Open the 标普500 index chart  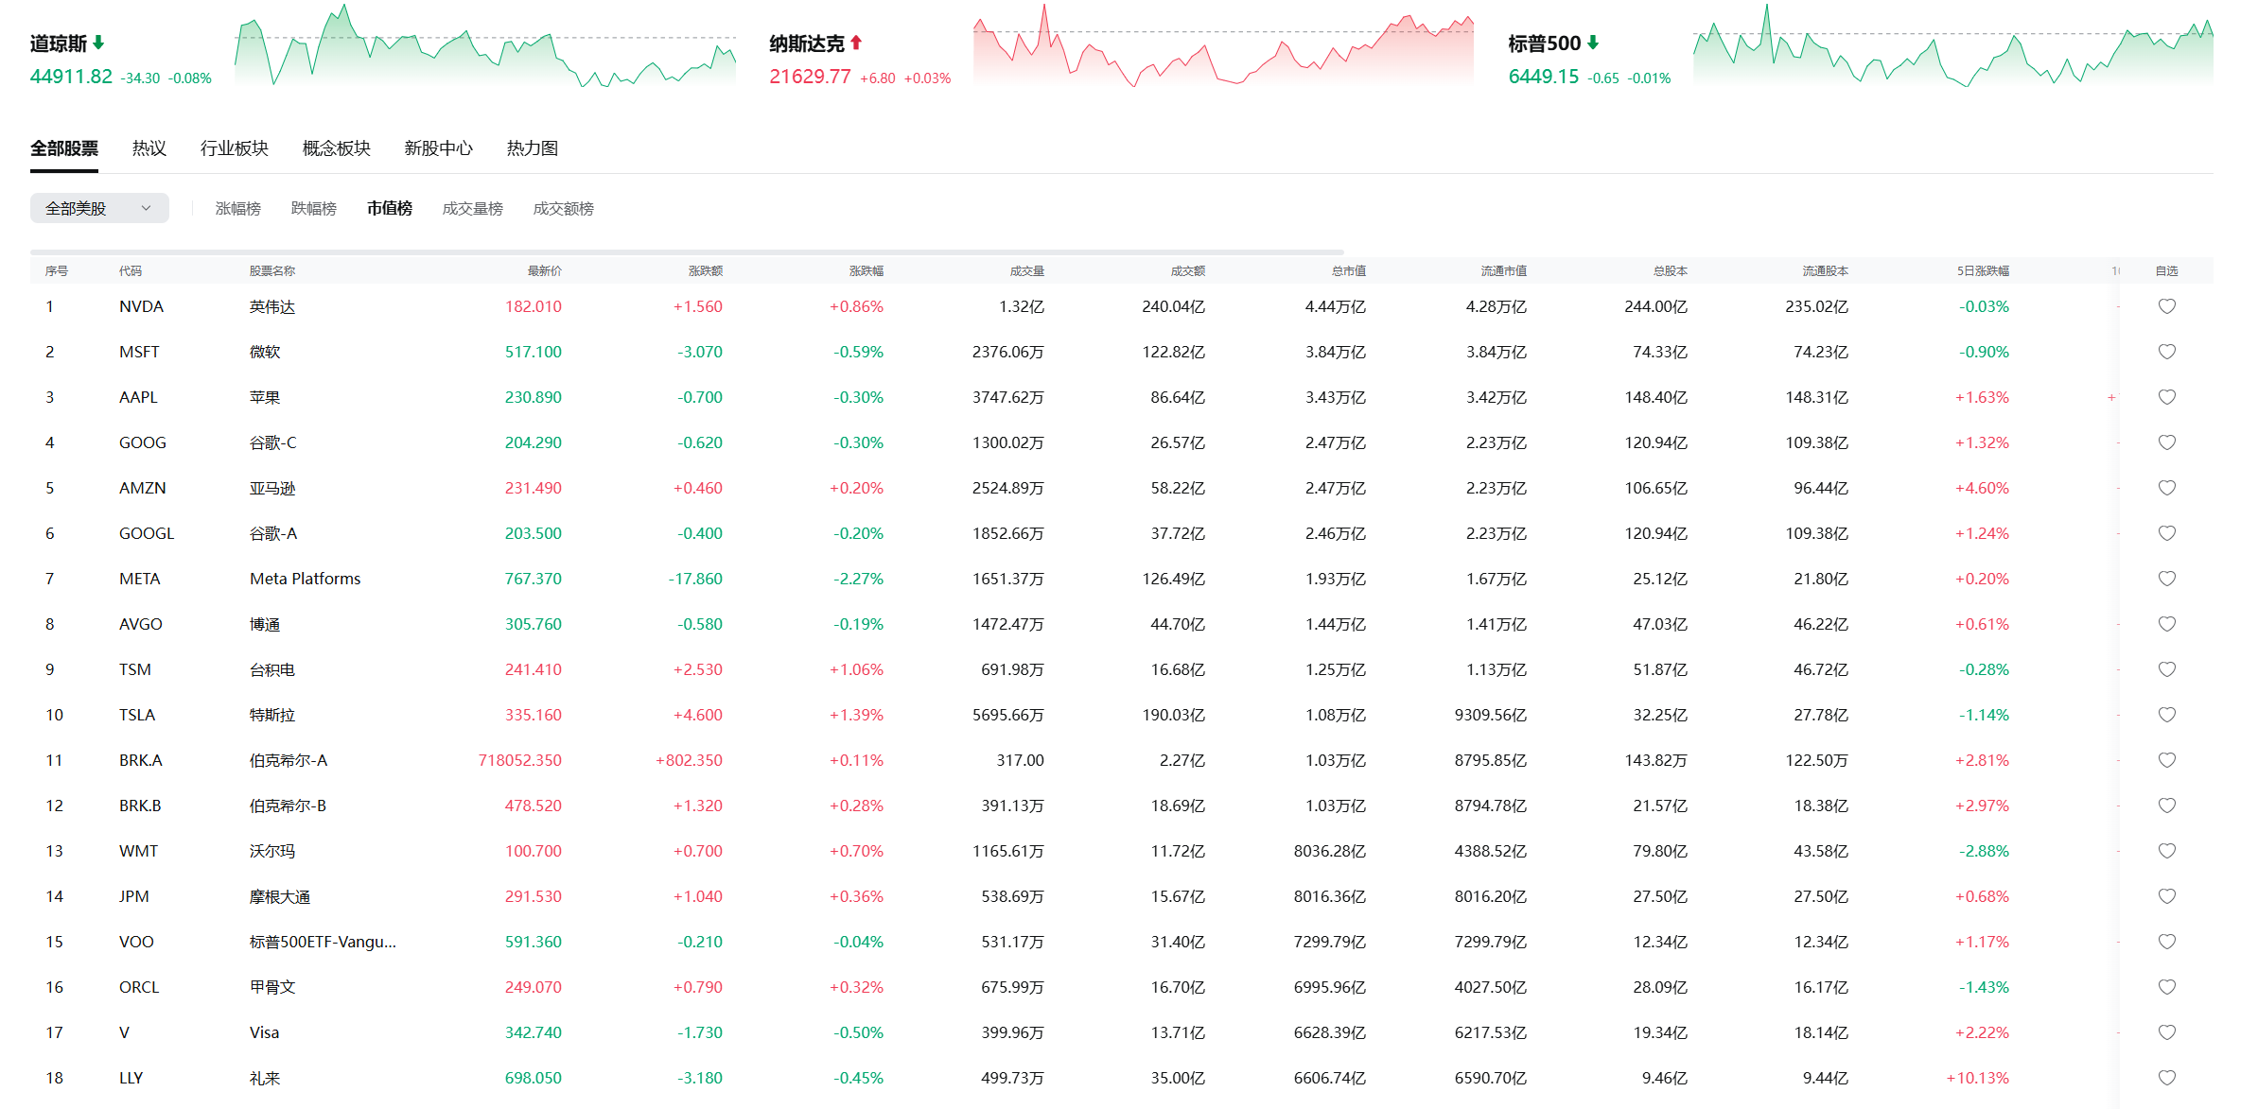point(1952,45)
